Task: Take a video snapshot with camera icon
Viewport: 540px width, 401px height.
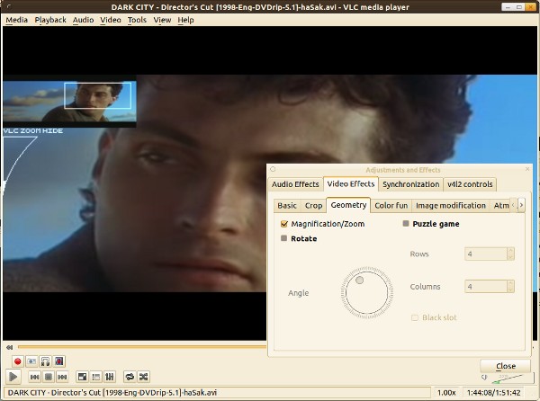Action: (x=31, y=361)
